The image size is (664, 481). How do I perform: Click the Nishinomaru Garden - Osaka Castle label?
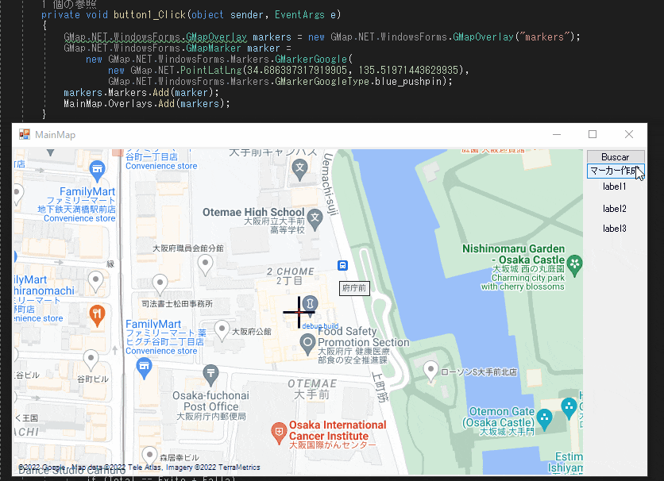pos(513,254)
